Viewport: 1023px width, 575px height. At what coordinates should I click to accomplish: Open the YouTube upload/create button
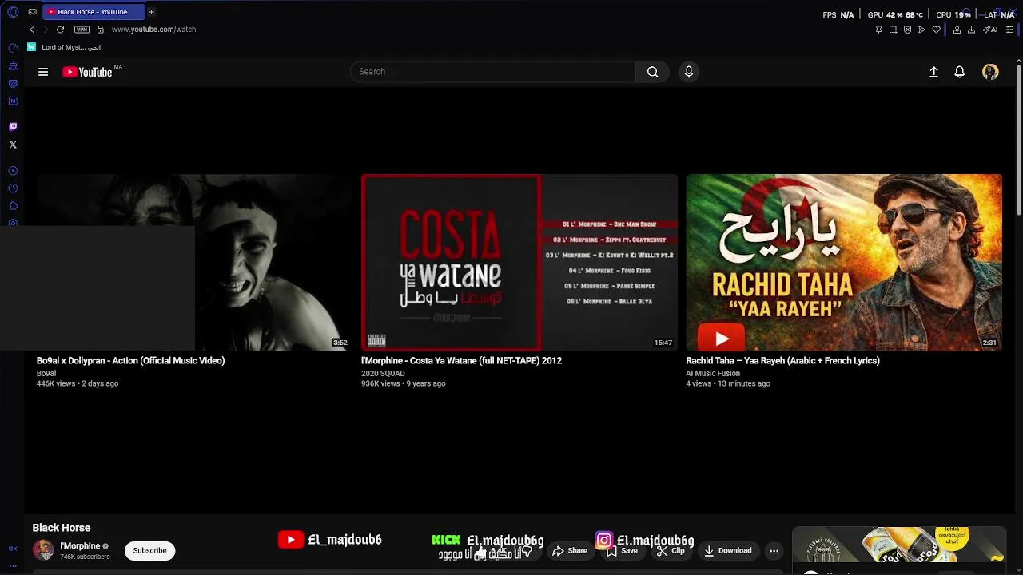933,72
